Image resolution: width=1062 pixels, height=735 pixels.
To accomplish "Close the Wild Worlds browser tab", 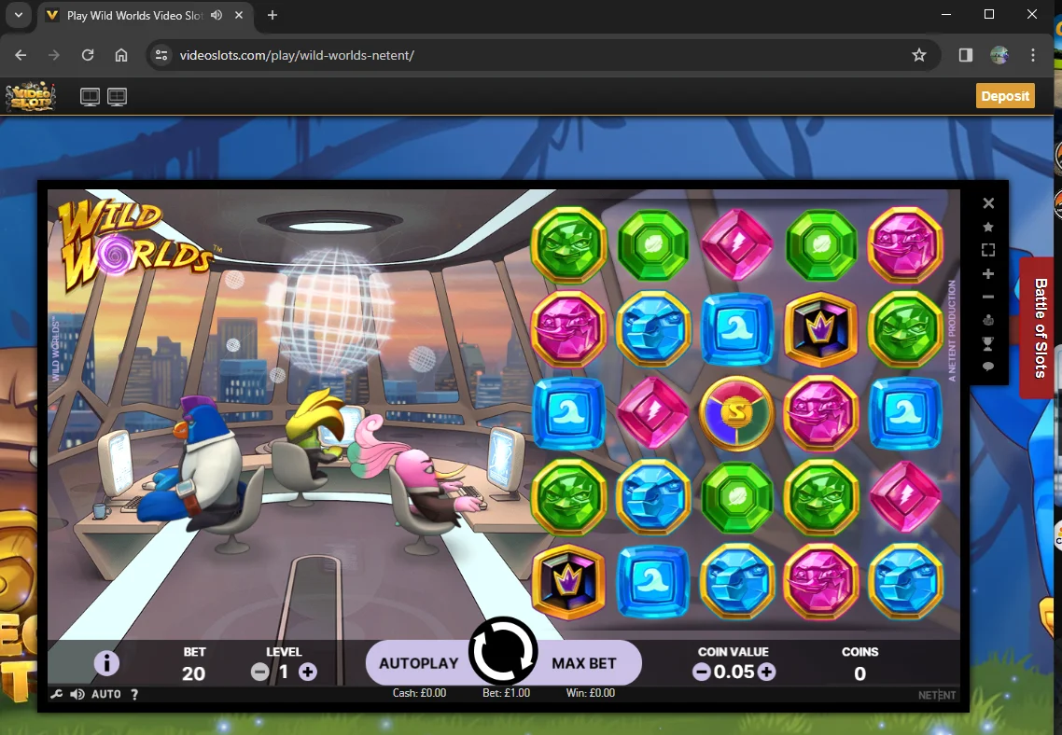I will 238,15.
